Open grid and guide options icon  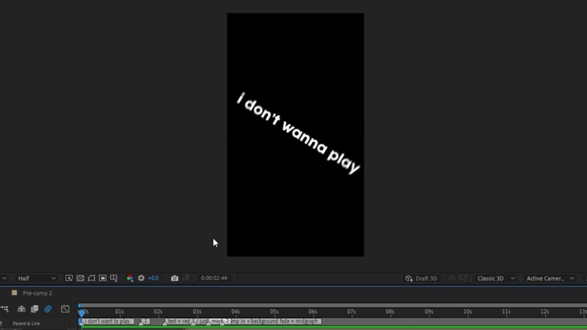pos(114,278)
